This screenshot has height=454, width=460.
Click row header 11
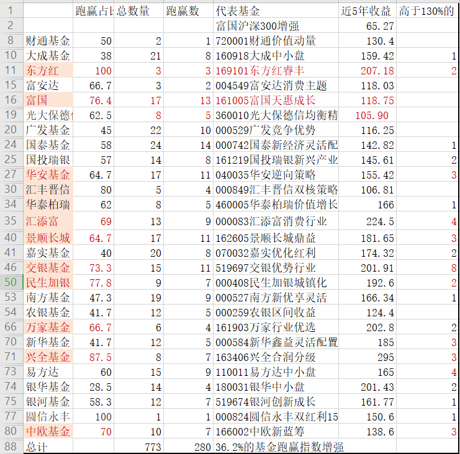12,71
